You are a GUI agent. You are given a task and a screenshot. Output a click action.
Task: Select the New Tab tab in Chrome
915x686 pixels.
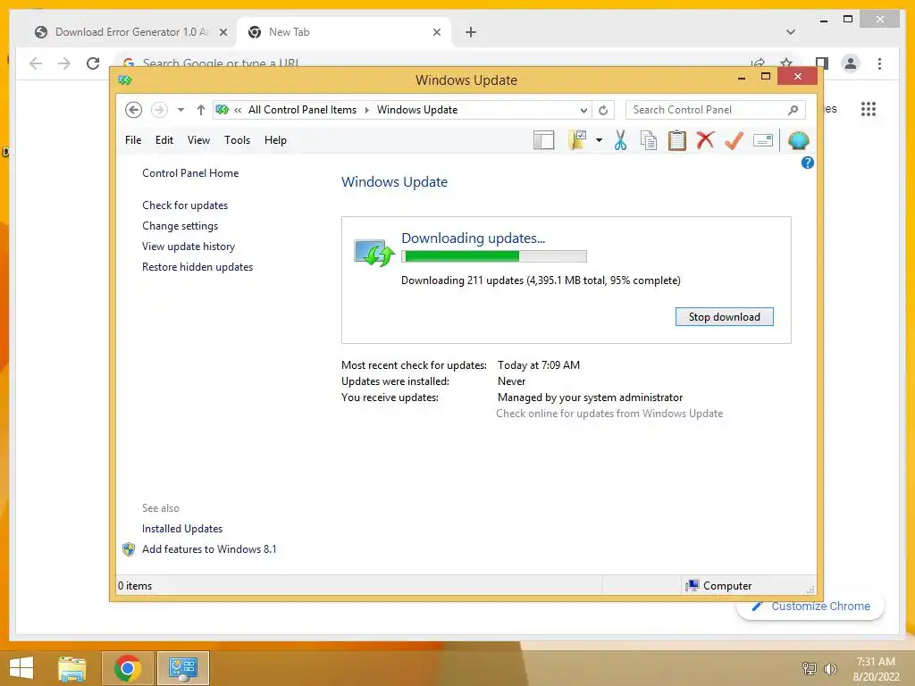(x=344, y=32)
